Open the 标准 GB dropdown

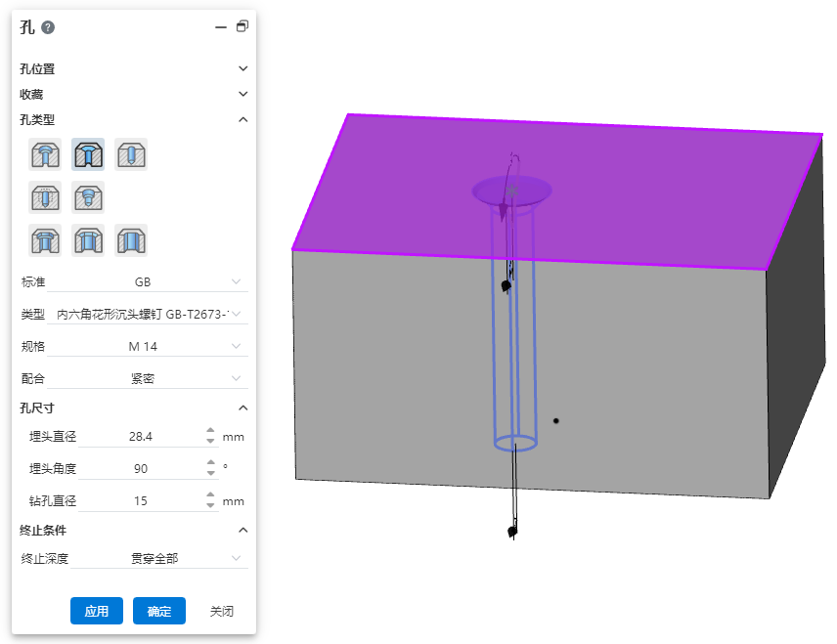tap(148, 281)
